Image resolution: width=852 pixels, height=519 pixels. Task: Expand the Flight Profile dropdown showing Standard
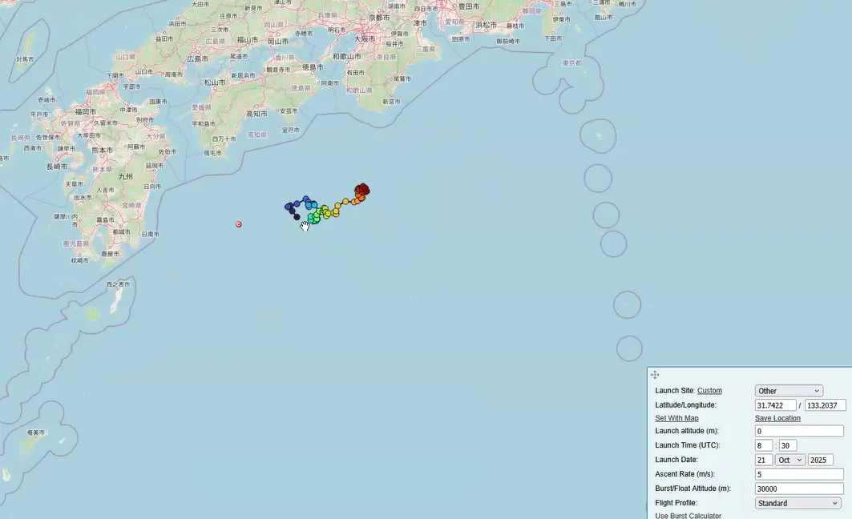coord(797,503)
